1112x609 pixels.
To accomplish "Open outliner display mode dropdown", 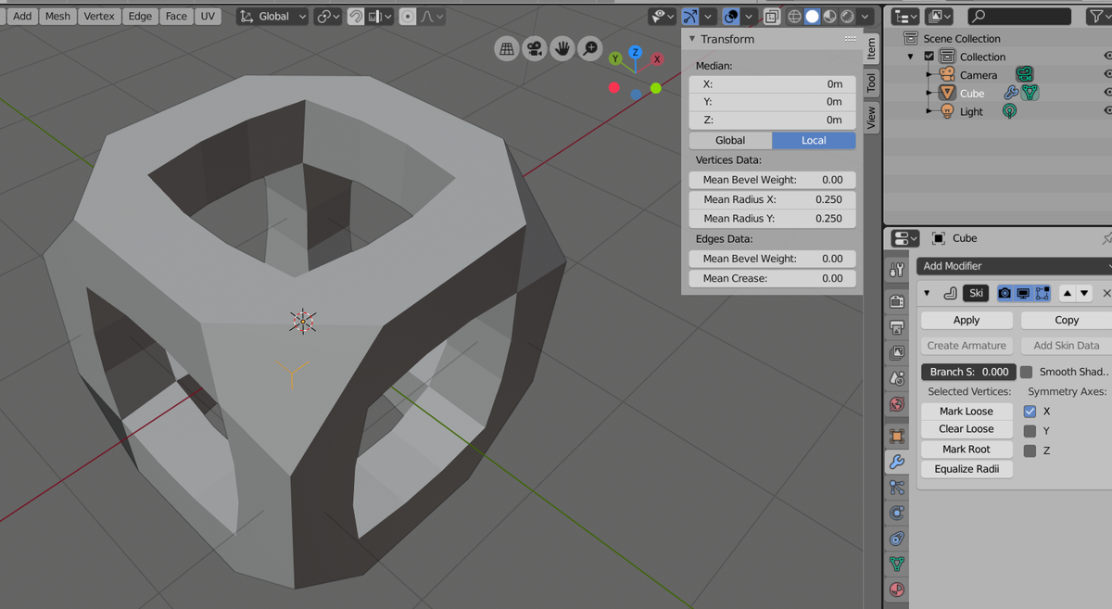I will pos(904,17).
